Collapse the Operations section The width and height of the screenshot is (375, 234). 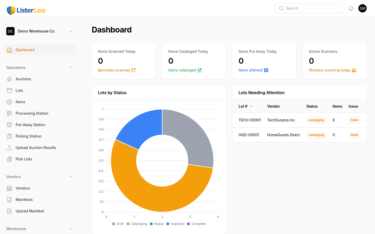coord(70,67)
